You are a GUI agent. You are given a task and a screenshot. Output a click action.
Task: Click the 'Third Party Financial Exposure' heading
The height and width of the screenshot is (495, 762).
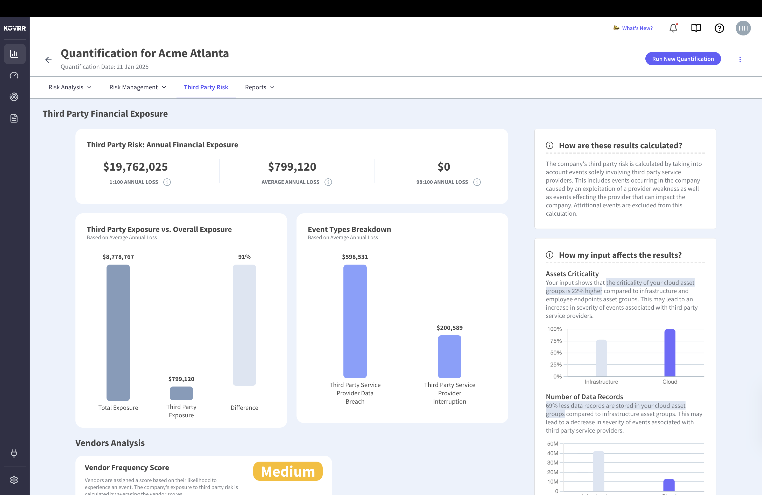(105, 113)
